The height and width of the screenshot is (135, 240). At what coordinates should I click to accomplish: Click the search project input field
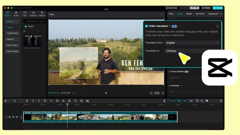(x=35, y=21)
